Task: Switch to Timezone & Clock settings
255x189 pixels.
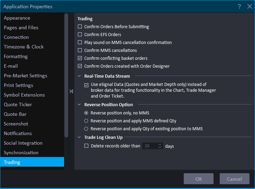Action: click(x=24, y=47)
